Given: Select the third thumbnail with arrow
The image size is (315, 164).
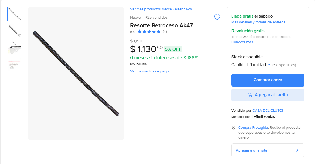Looking at the screenshot, I should tap(15, 48).
